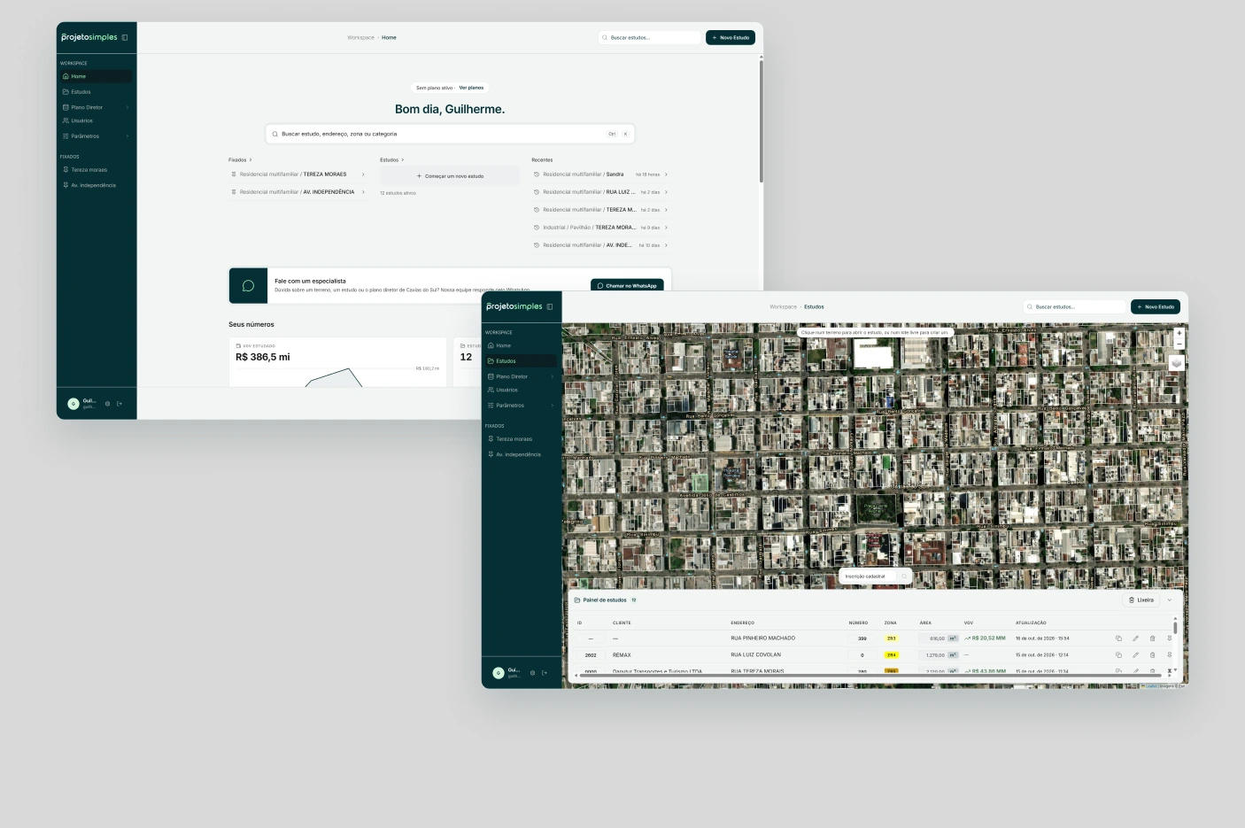Open settings gear in the Home window sidebar
The width and height of the screenshot is (1245, 828).
pyautogui.click(x=108, y=404)
